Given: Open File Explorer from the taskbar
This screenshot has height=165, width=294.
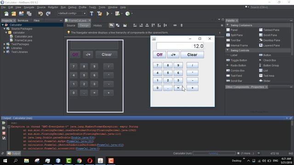Looking at the screenshot, I should [27, 161].
